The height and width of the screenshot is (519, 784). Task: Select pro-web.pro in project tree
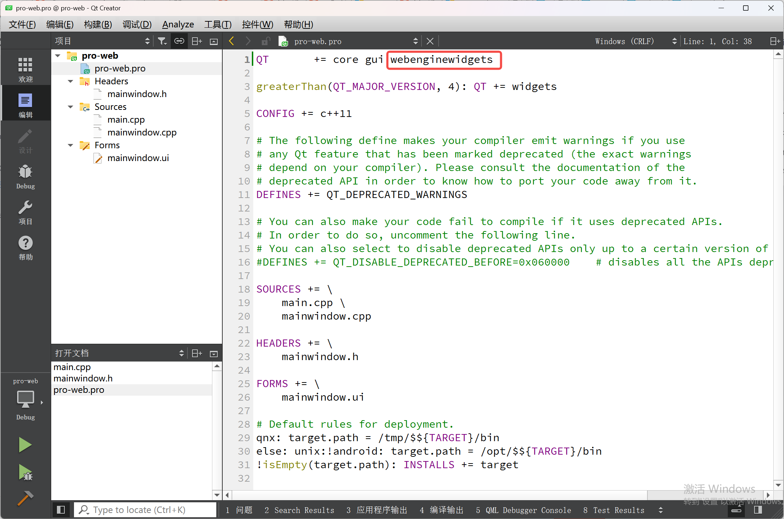120,69
